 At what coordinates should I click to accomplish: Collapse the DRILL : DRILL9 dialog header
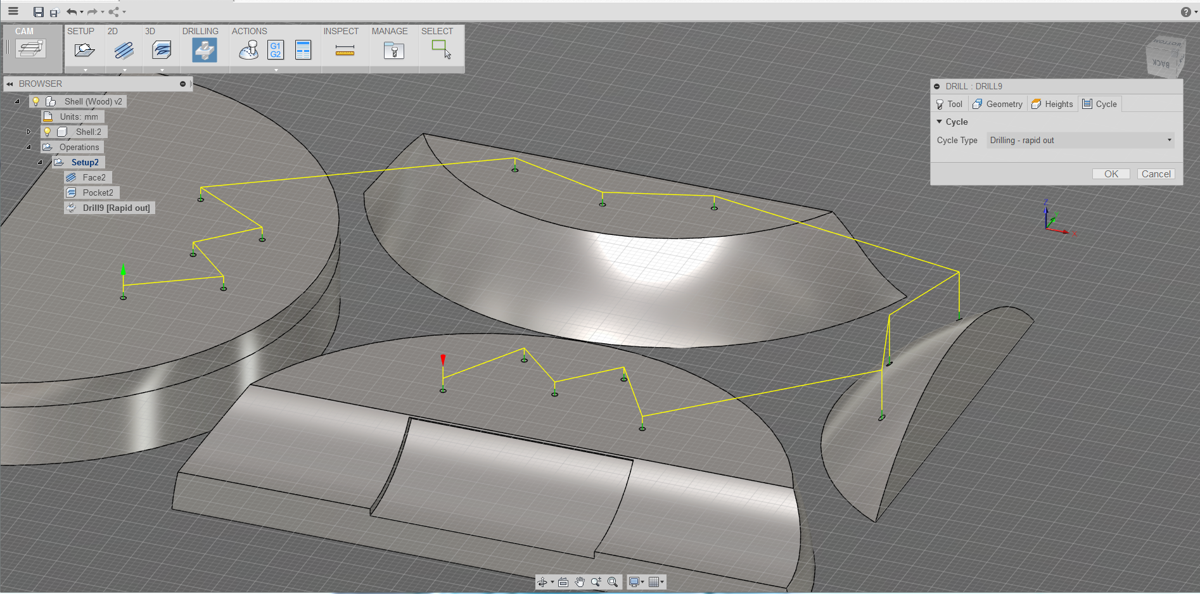click(x=937, y=86)
